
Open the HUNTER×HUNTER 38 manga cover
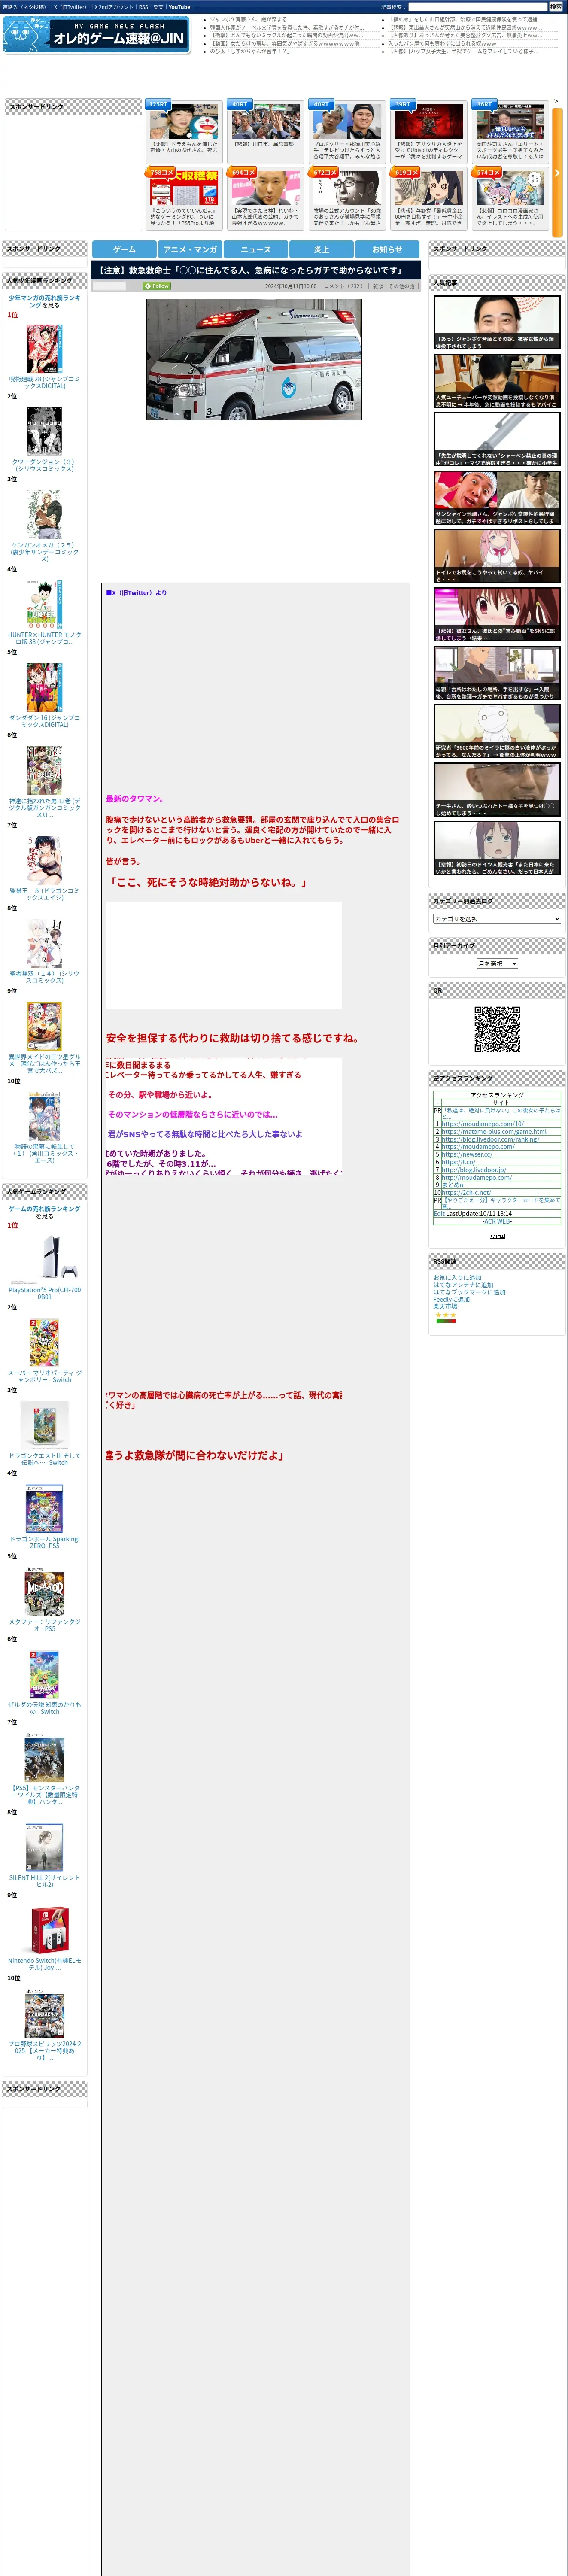pos(44,604)
